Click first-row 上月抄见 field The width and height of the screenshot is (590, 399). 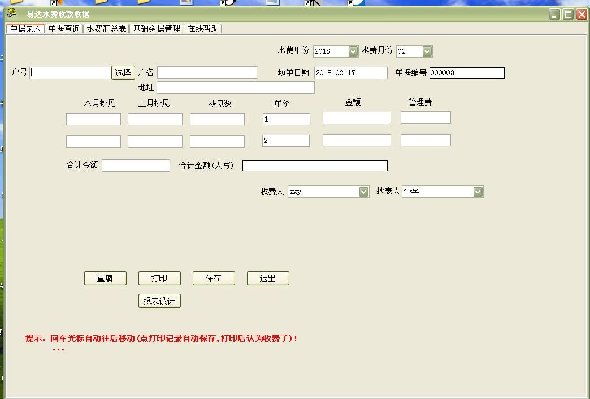coord(155,119)
